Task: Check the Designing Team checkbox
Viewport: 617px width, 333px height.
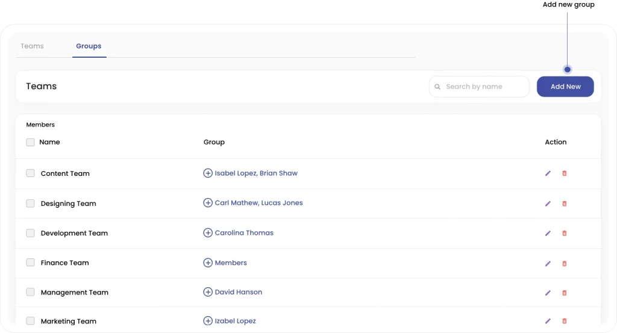Action: tap(30, 204)
